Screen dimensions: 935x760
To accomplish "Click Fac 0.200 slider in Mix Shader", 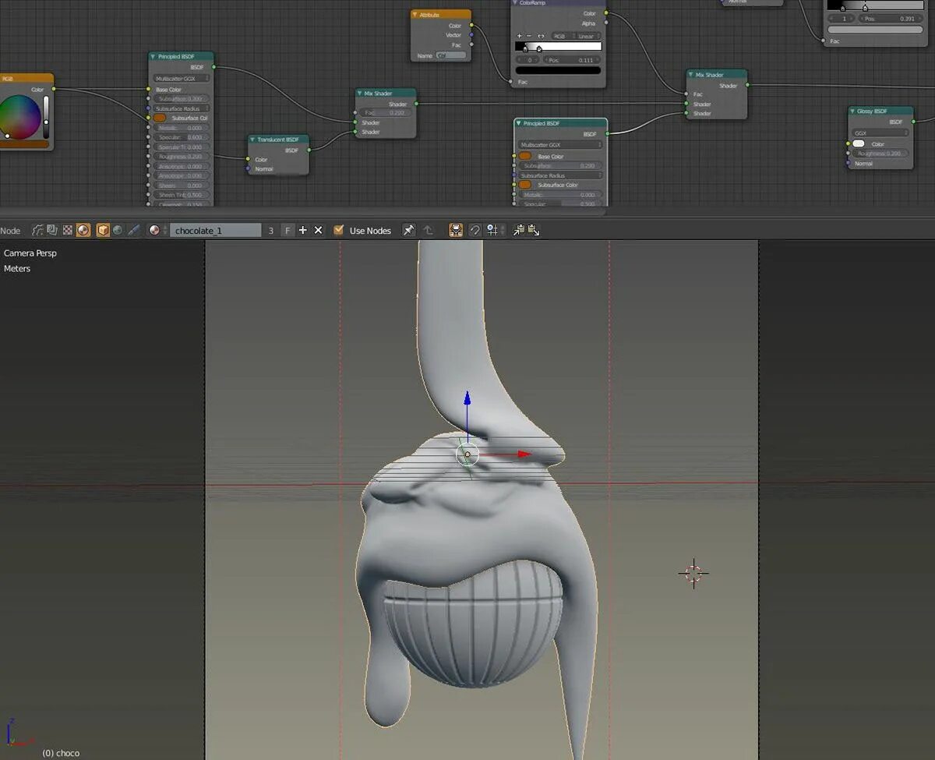I will 386,113.
